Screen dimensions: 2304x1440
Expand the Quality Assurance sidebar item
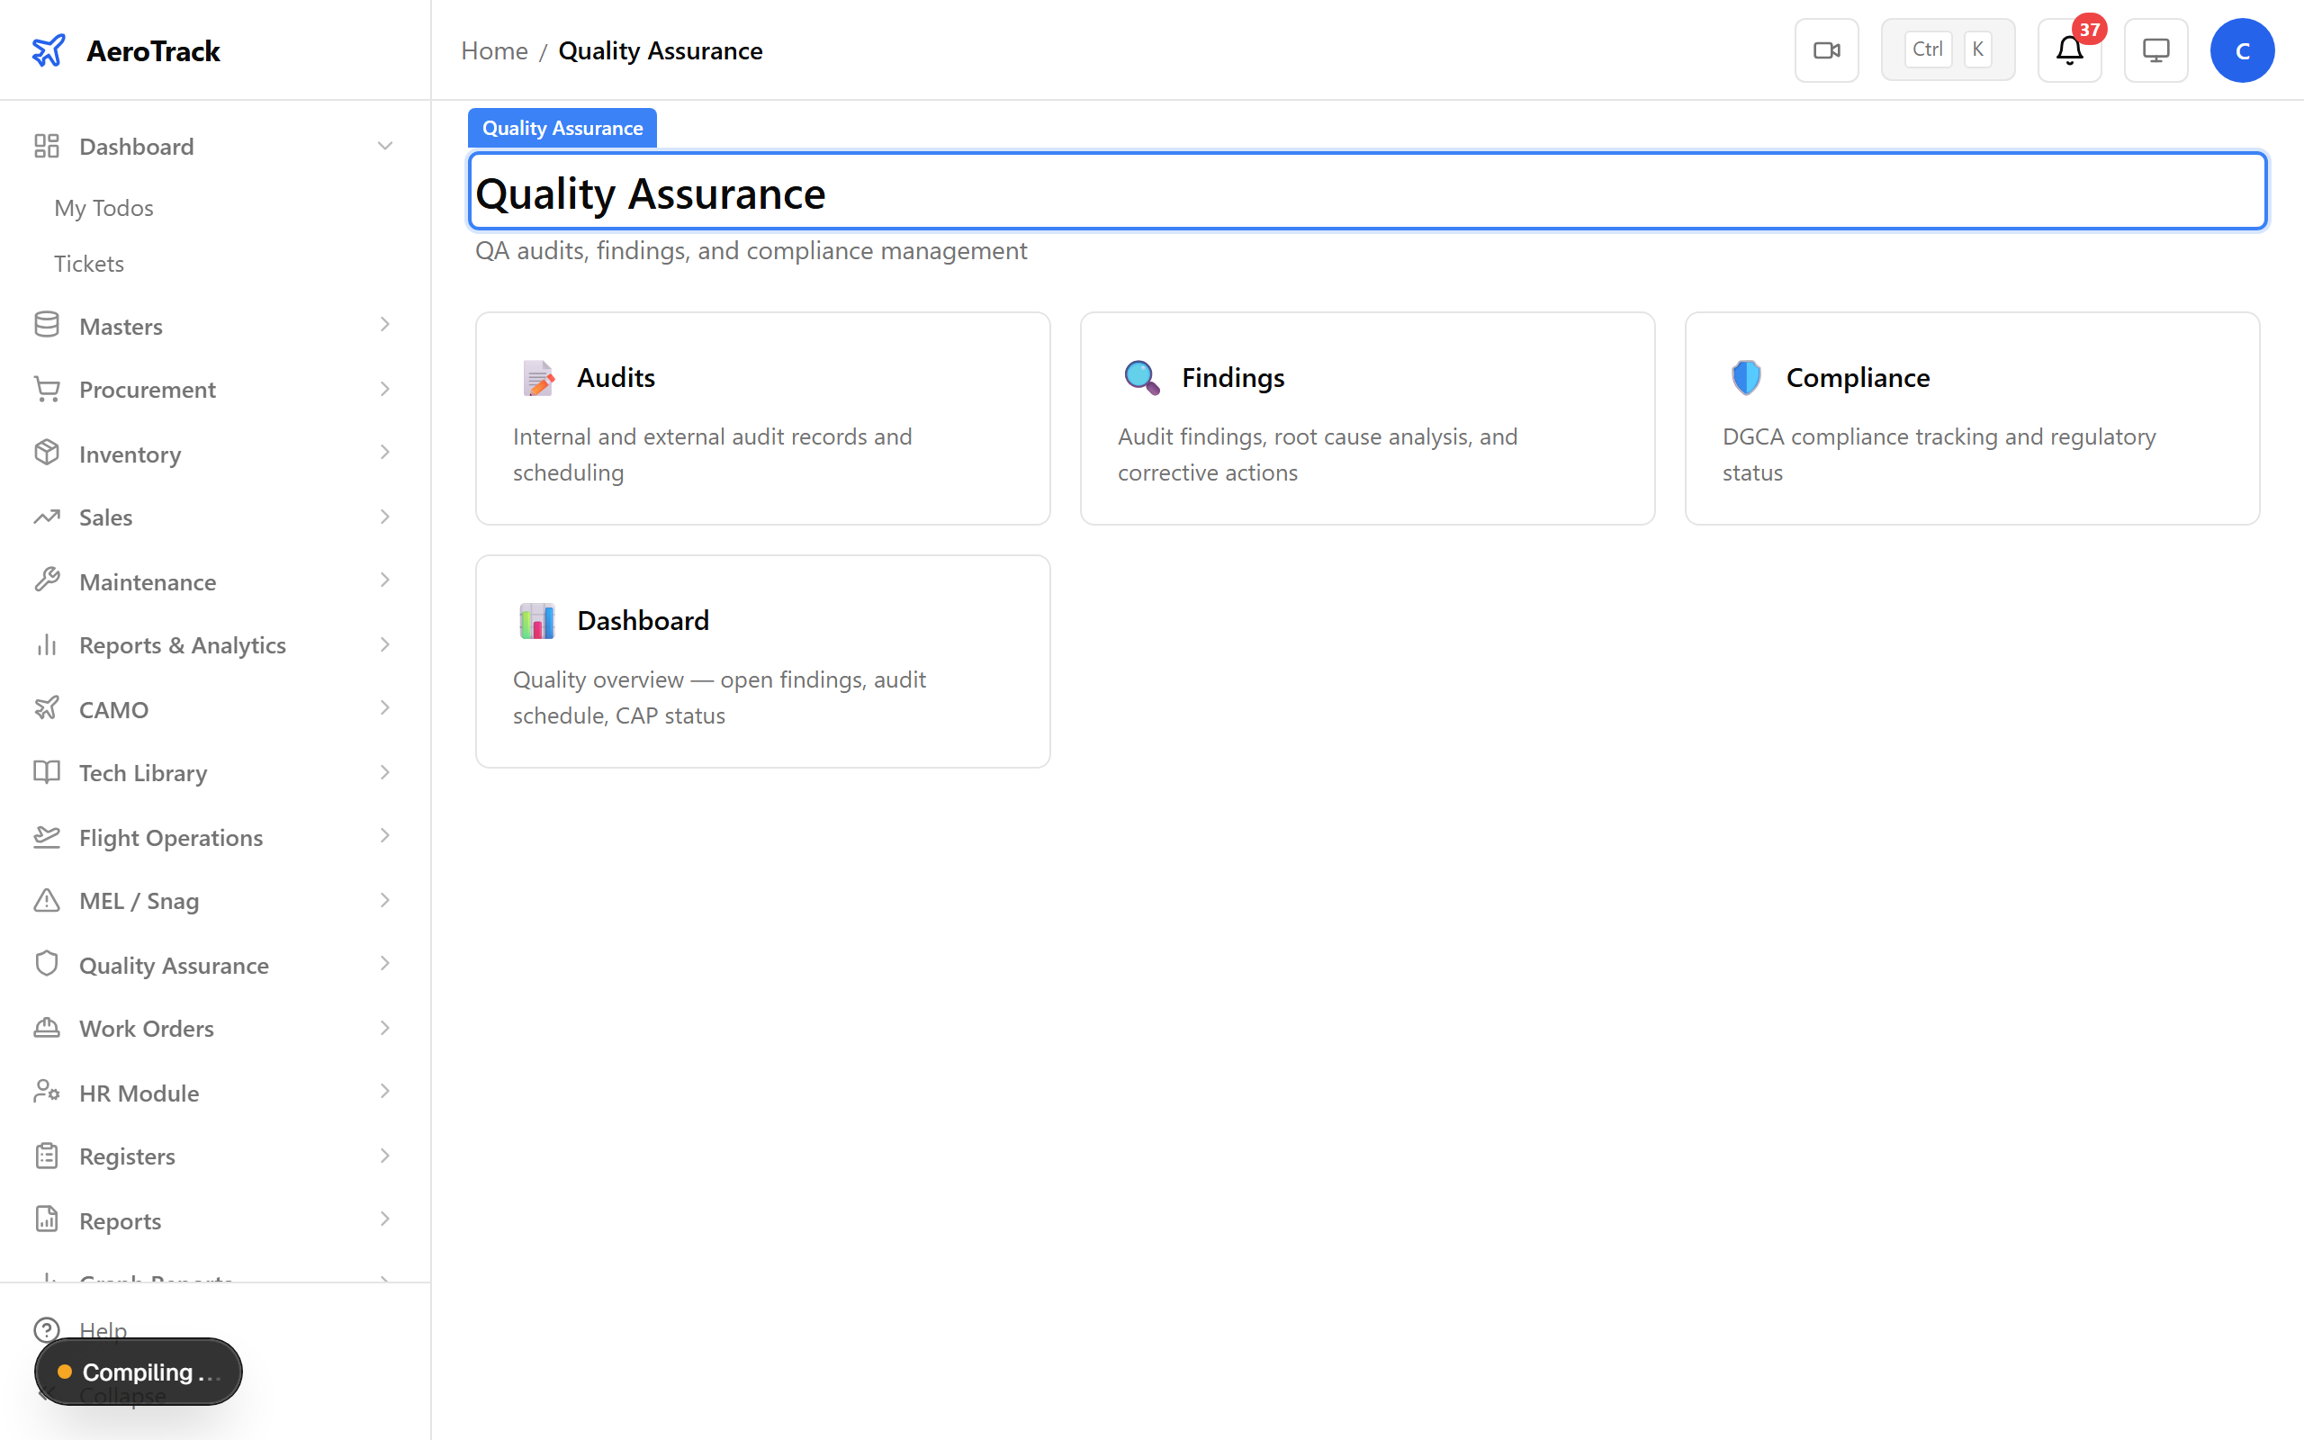pyautogui.click(x=384, y=964)
